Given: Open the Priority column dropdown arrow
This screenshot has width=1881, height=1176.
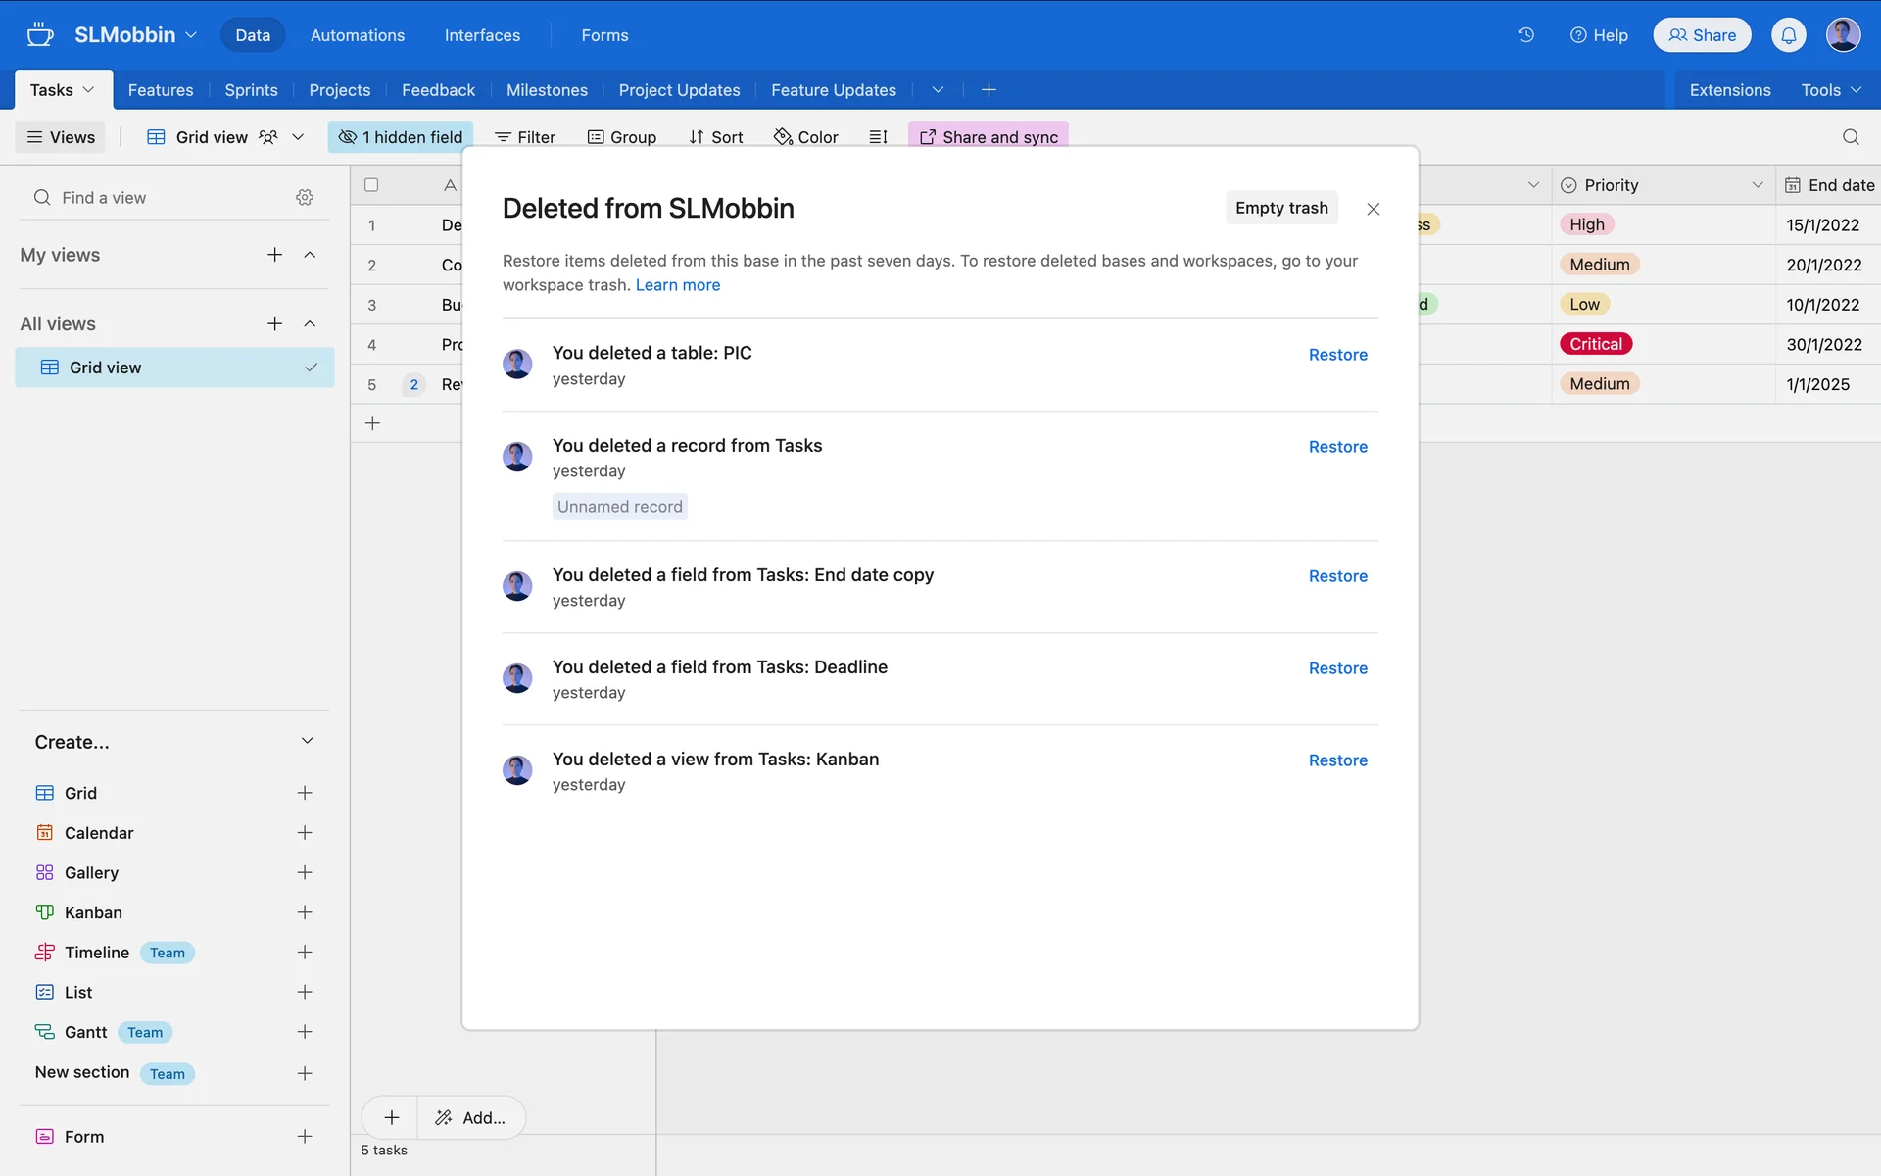Looking at the screenshot, I should pos(1757,185).
